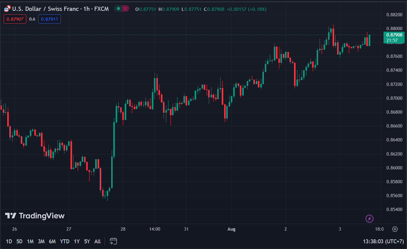This screenshot has width=407, height=249.
Task: Select the YTD time range
Action: (64, 241)
